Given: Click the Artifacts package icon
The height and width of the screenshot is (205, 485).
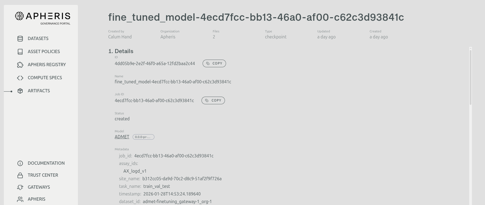Looking at the screenshot, I should [x=20, y=91].
